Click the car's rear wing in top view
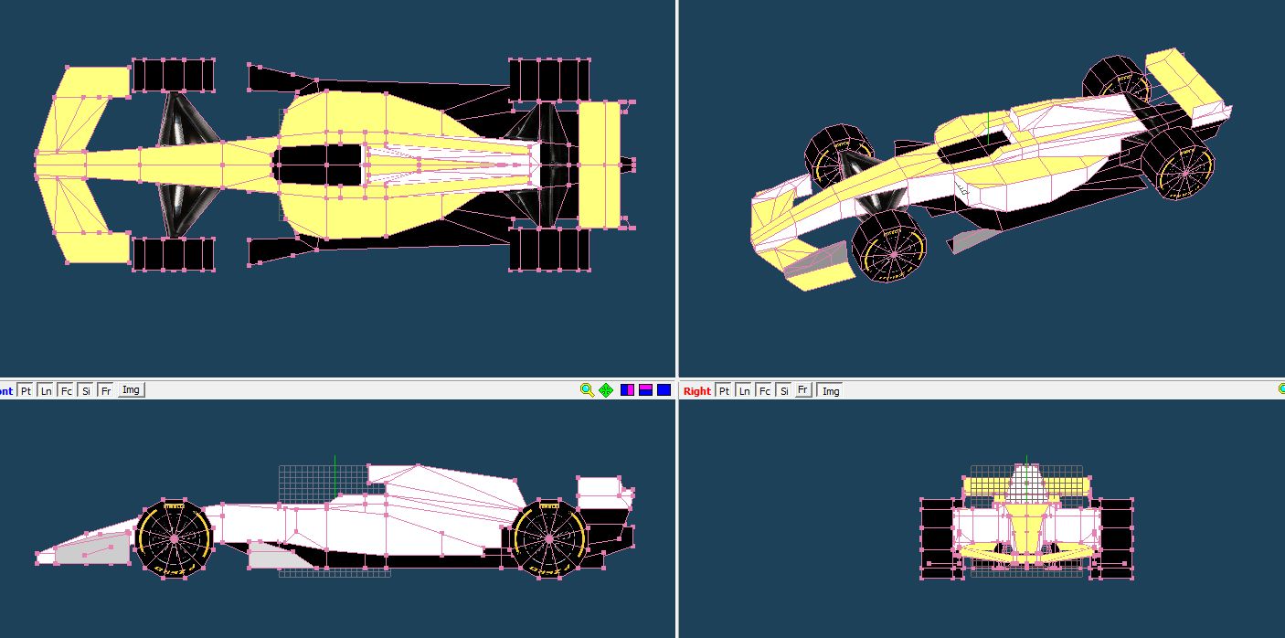 click(600, 165)
